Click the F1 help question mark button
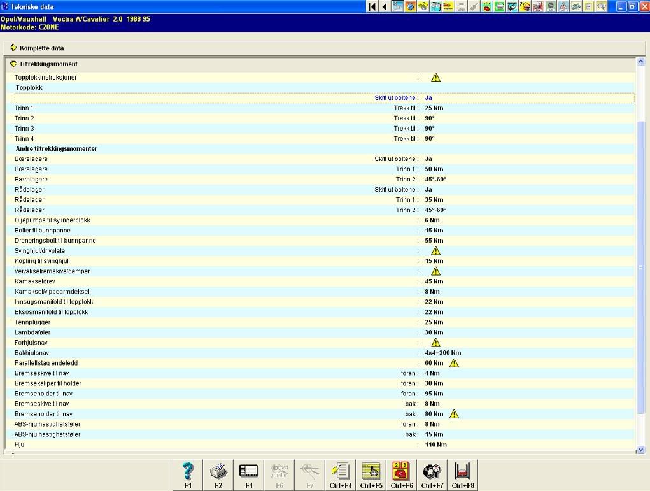Screen dimensions: 650x491 click(188, 475)
